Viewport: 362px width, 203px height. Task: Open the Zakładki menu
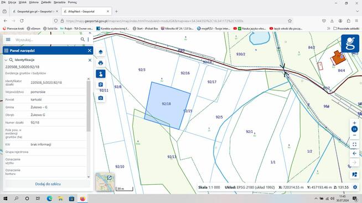(46, 2)
